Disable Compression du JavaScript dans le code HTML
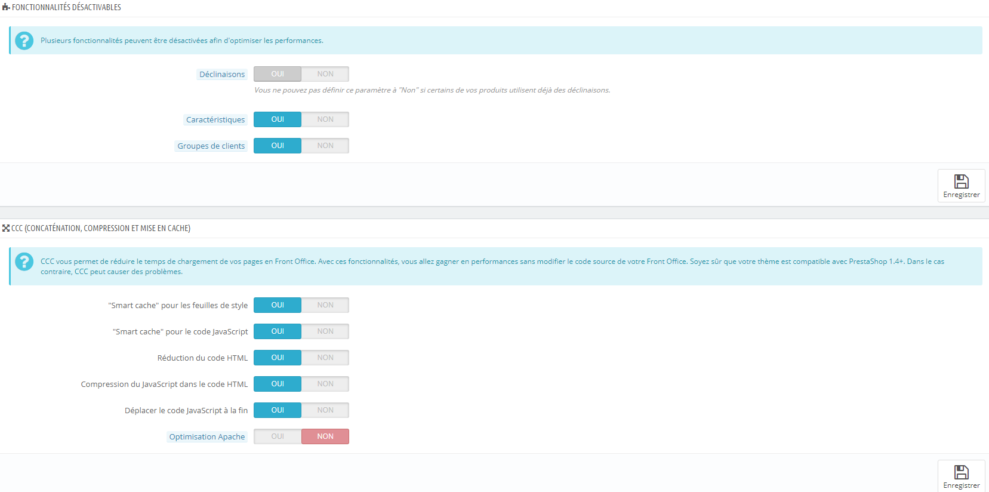Image resolution: width=989 pixels, height=492 pixels. click(325, 384)
